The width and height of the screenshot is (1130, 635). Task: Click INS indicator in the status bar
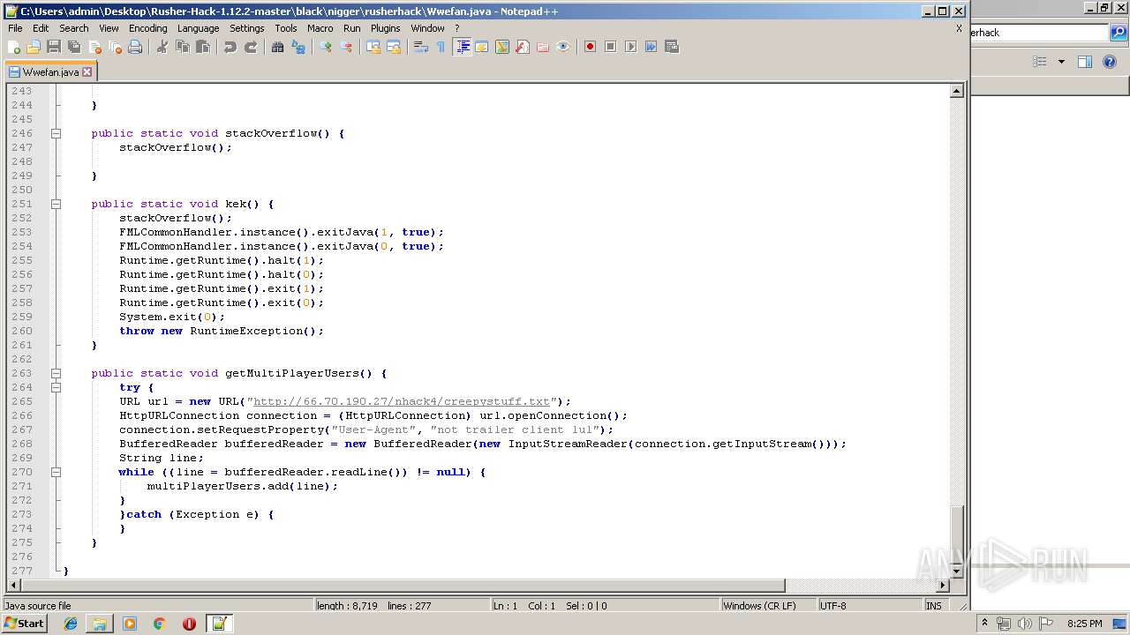[x=933, y=606]
